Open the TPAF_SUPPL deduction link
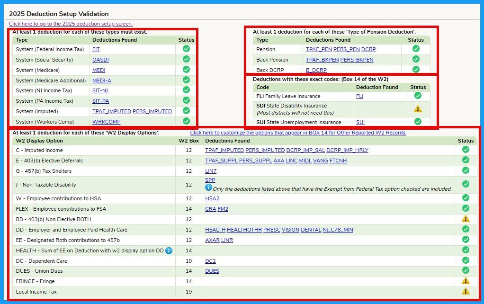This screenshot has width=484, height=304. point(222,161)
